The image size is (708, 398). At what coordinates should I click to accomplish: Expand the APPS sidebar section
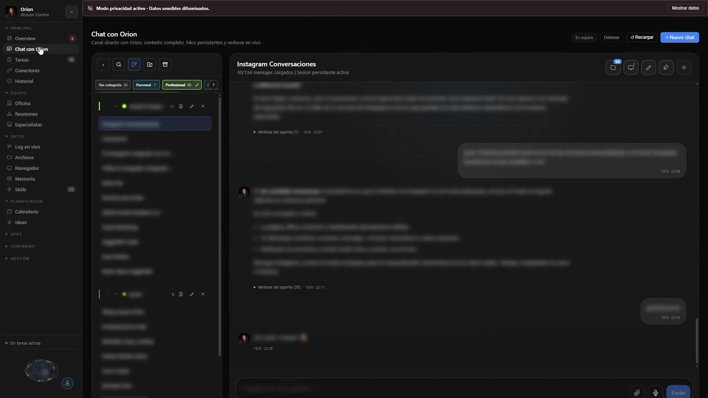click(14, 234)
